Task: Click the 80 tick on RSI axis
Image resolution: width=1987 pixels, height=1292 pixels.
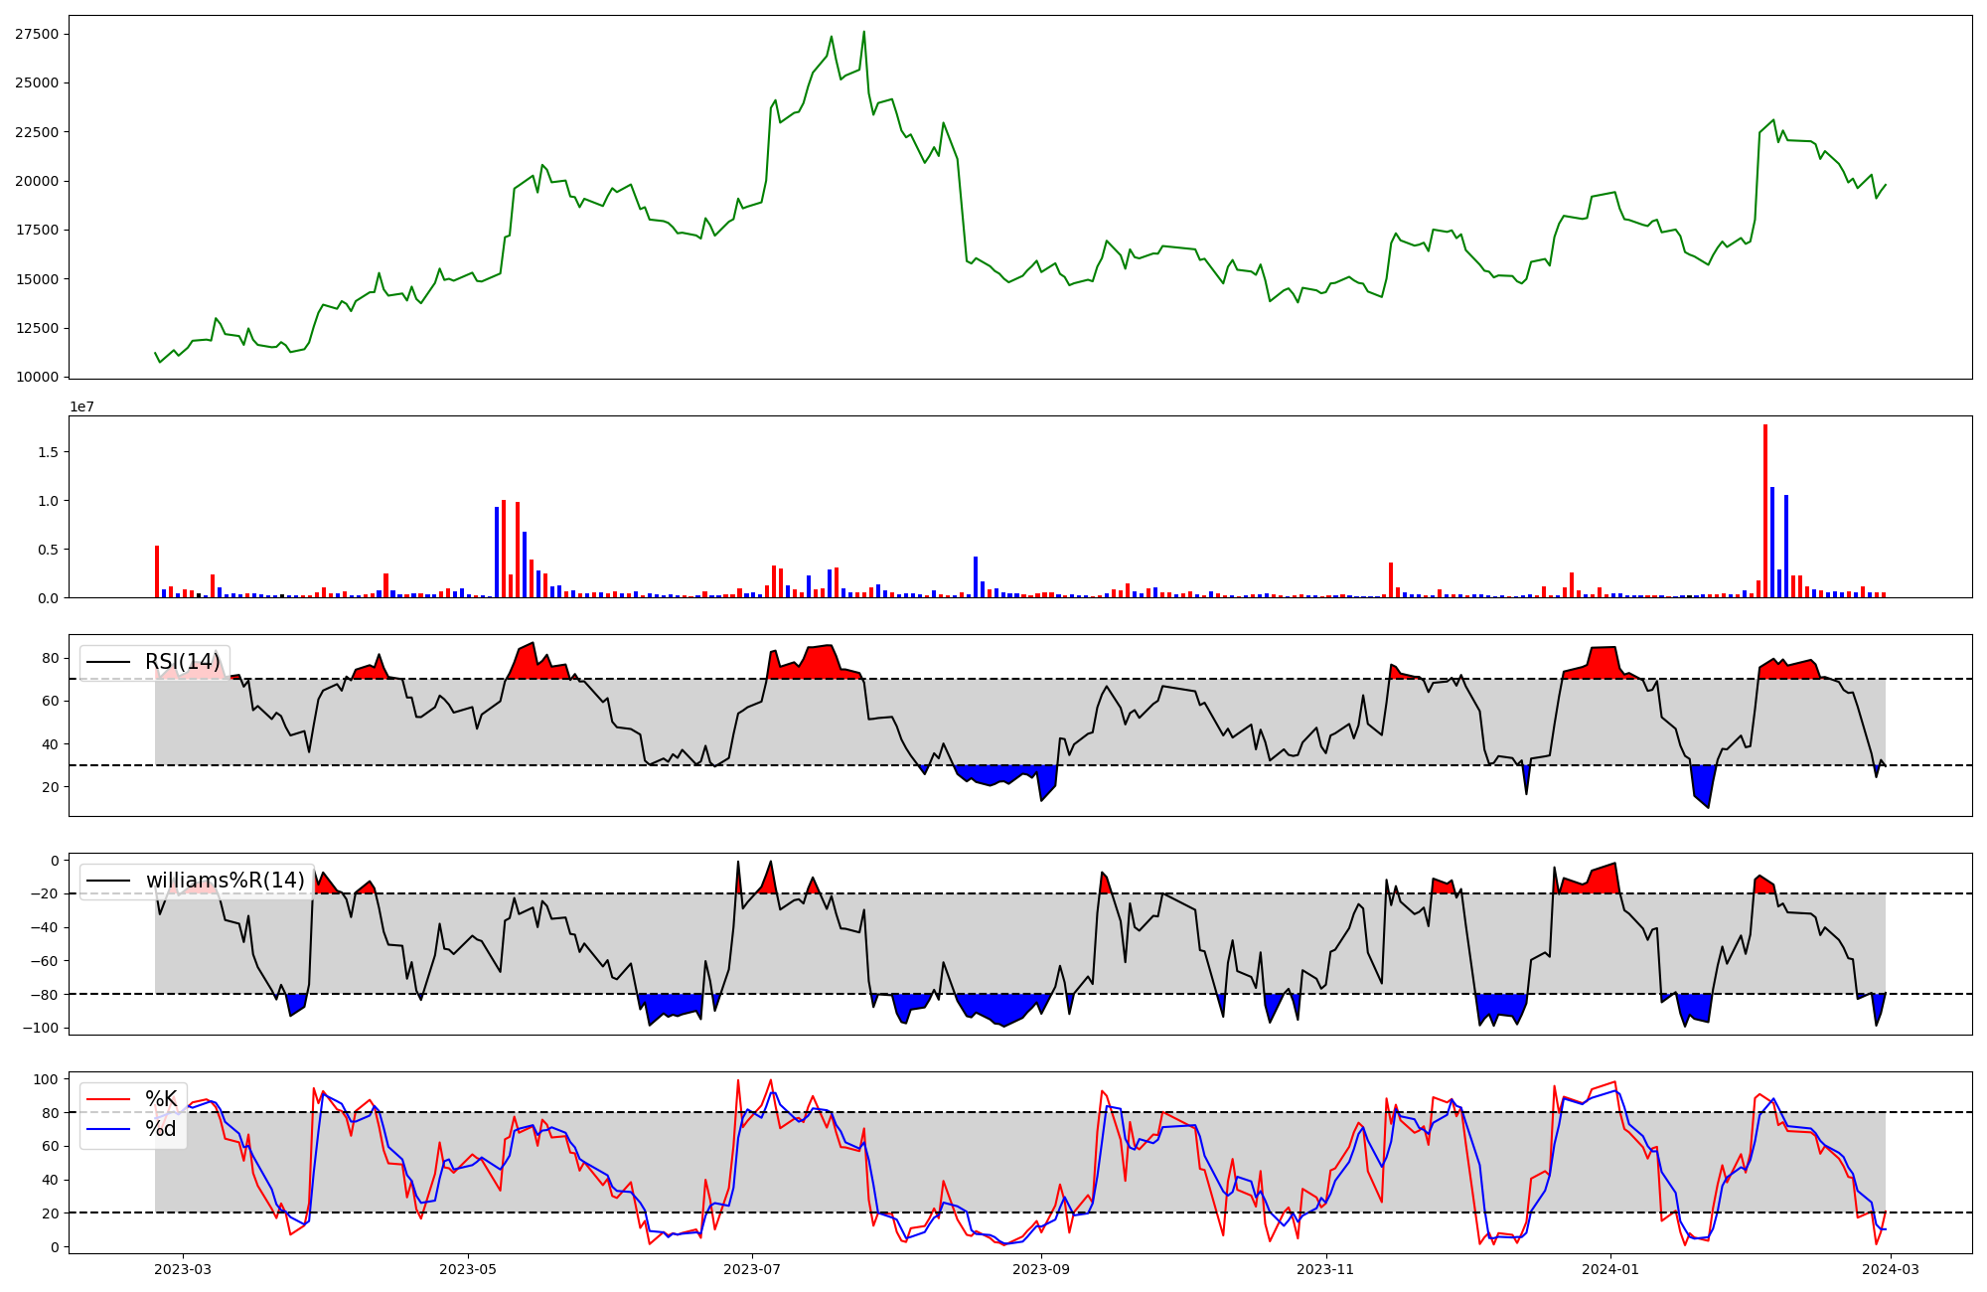Action: (51, 658)
